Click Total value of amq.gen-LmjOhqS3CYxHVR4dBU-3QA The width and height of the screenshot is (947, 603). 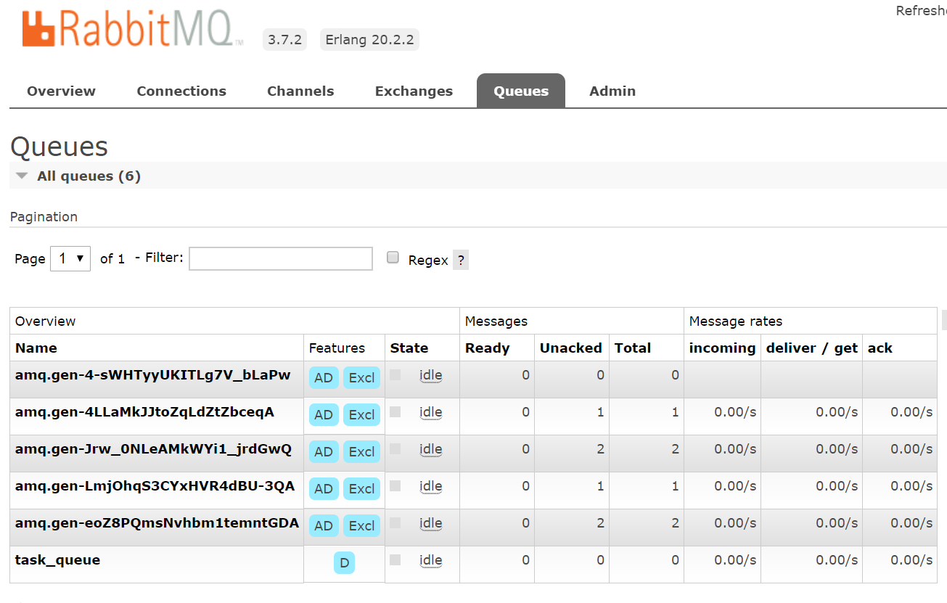click(x=675, y=486)
